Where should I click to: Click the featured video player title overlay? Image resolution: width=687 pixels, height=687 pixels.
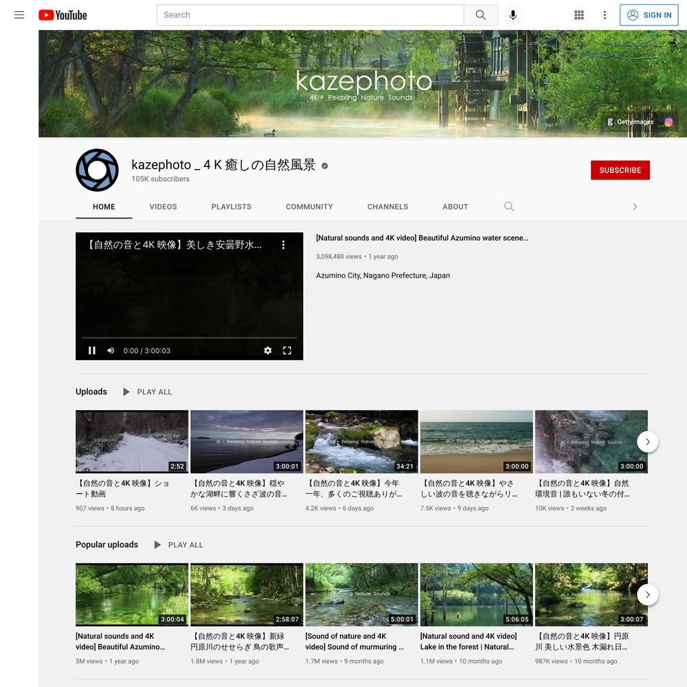[174, 245]
